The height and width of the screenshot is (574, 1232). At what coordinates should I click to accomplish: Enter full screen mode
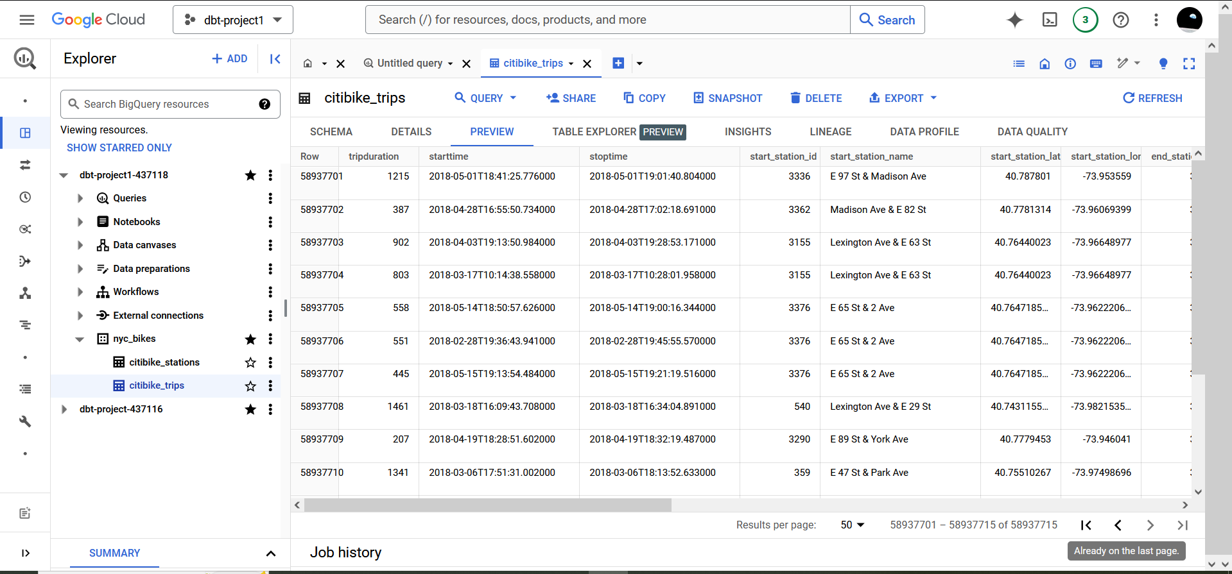[x=1189, y=63]
